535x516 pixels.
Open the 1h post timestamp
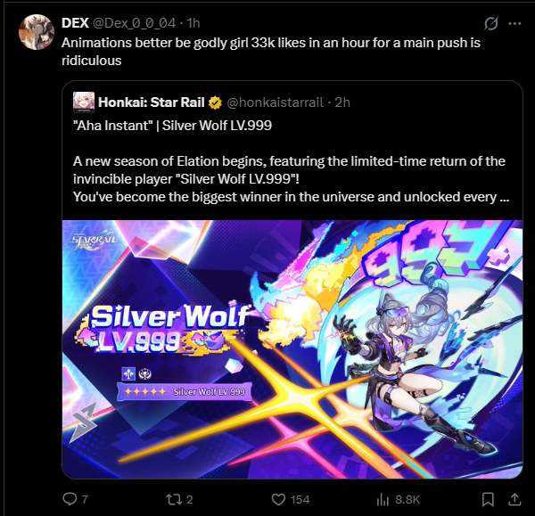193,23
